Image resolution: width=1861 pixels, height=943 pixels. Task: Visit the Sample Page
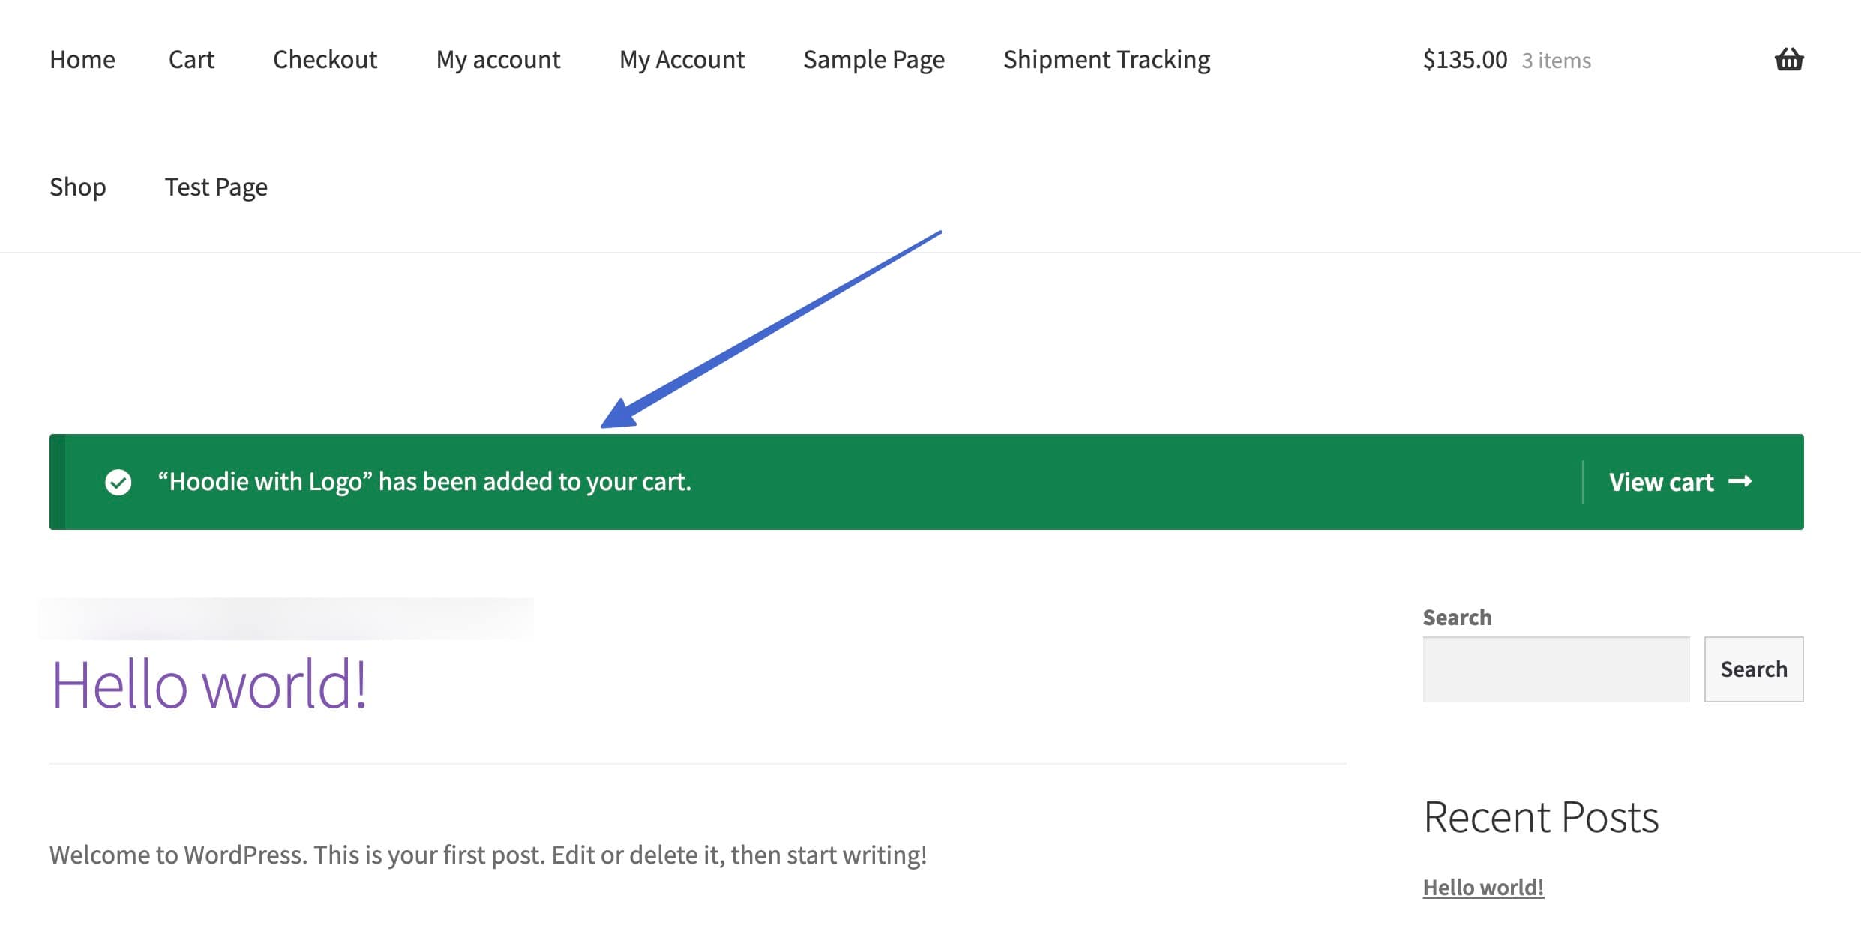[874, 59]
